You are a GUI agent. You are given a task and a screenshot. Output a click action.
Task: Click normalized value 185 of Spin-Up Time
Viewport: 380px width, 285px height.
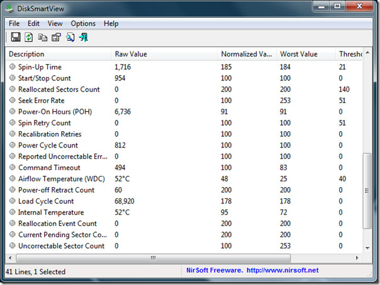[x=226, y=67]
